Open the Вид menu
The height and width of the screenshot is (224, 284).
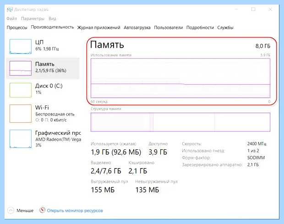tap(52, 18)
